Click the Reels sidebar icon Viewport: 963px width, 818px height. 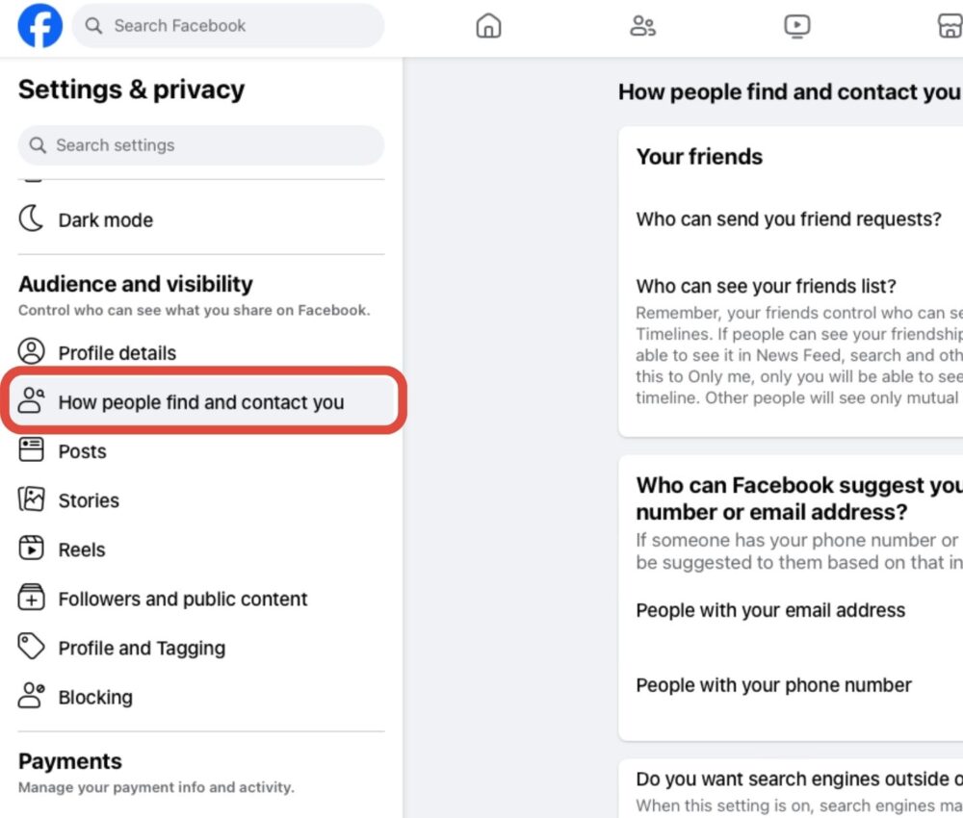click(31, 549)
